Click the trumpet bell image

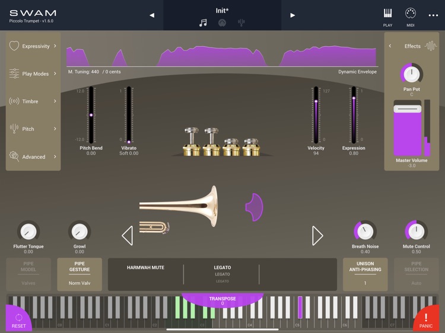179,206
